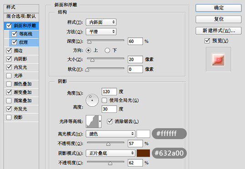Click the 角度 field showing 120
Screen dimensions: 245x169
click(109, 92)
